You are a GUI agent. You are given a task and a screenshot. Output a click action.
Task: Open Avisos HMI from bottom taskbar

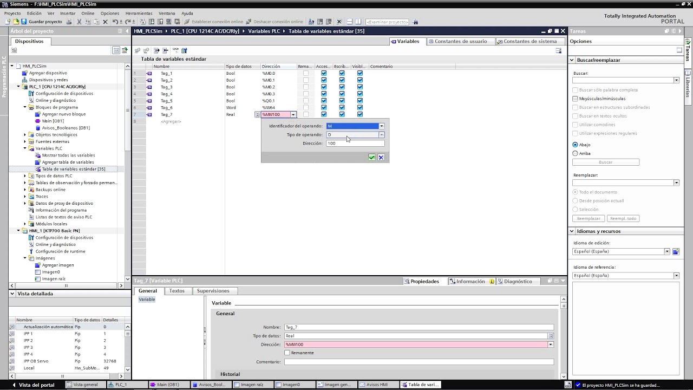378,385
